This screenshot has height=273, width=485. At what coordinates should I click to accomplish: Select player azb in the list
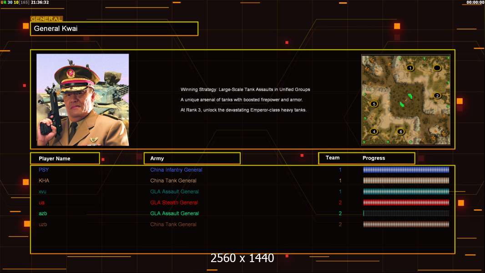pyautogui.click(x=43, y=213)
